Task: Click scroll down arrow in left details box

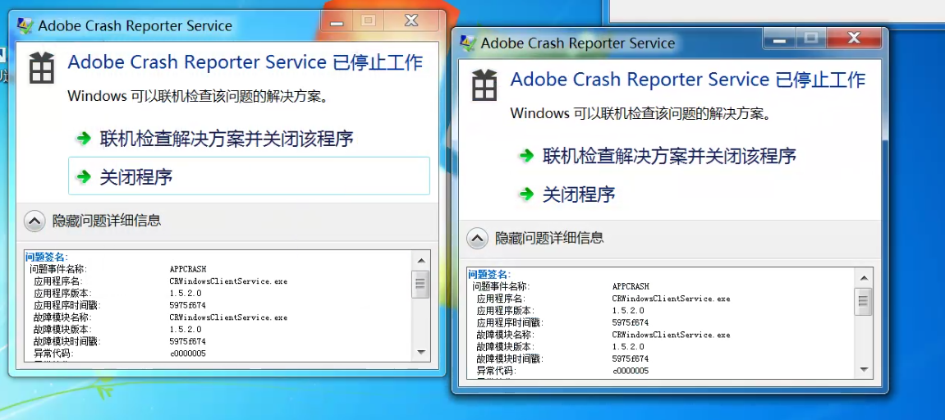Action: click(x=420, y=352)
